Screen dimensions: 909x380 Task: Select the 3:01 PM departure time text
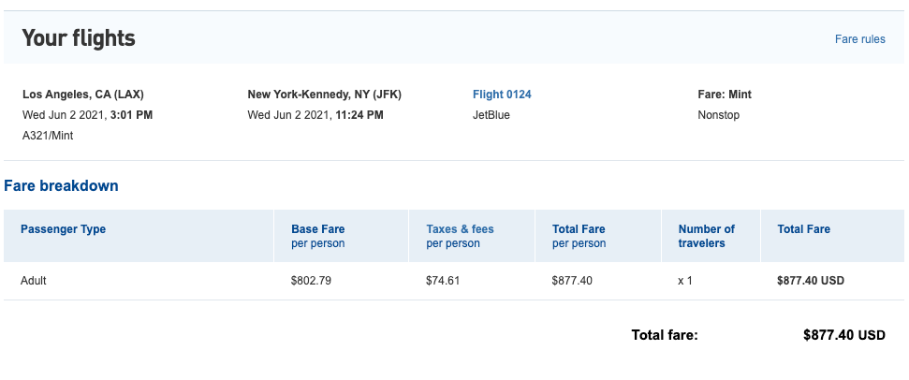[131, 115]
